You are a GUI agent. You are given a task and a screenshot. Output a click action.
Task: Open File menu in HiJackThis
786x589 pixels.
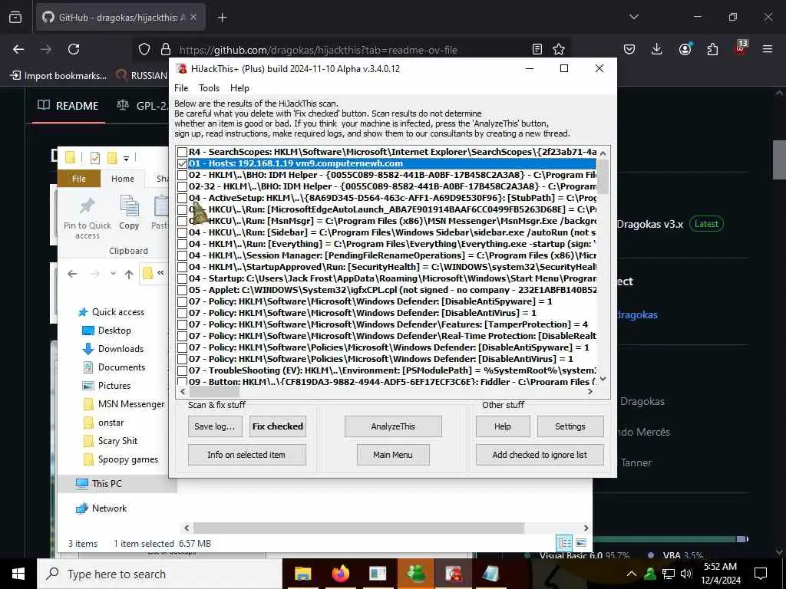(181, 88)
